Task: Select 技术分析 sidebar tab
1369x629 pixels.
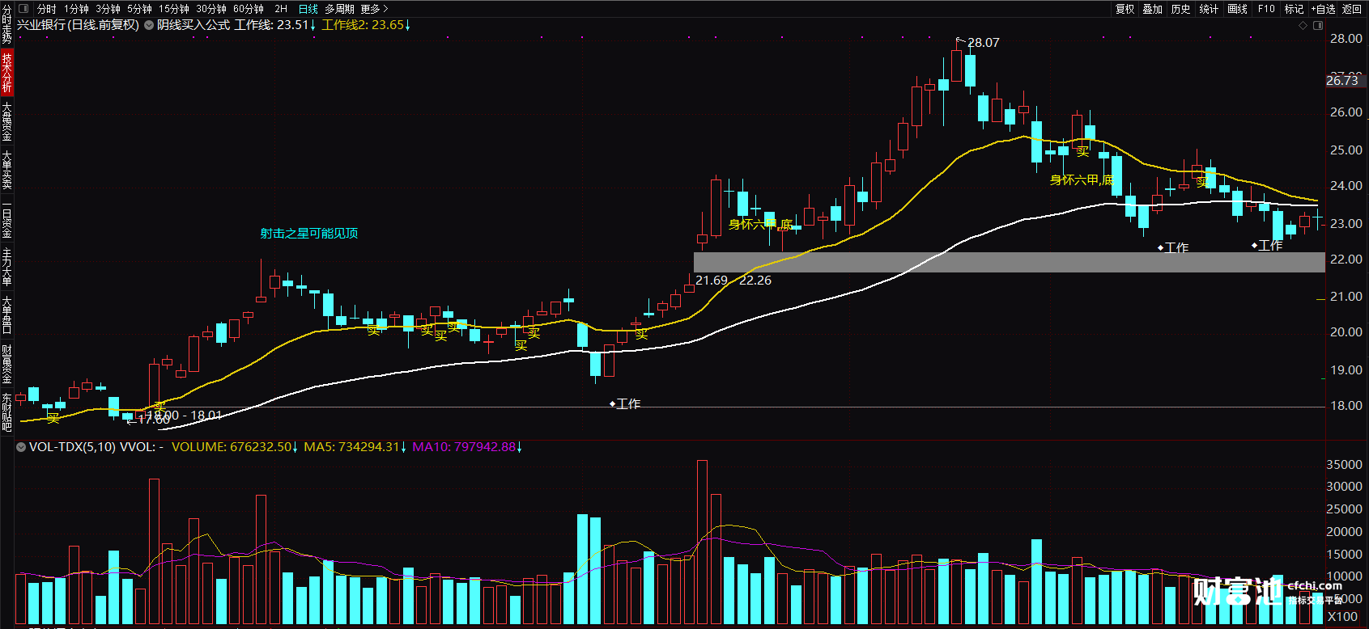Action: [6, 73]
